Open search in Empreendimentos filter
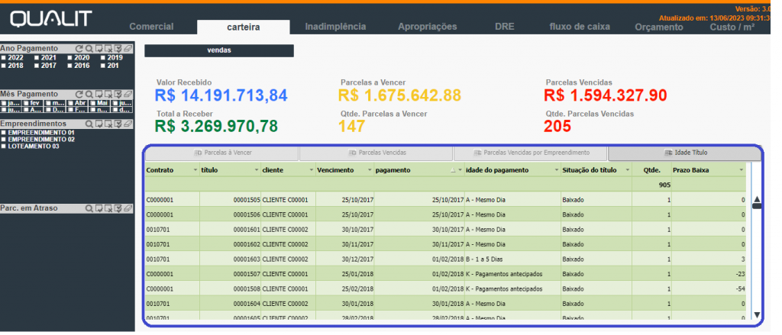 click(89, 124)
